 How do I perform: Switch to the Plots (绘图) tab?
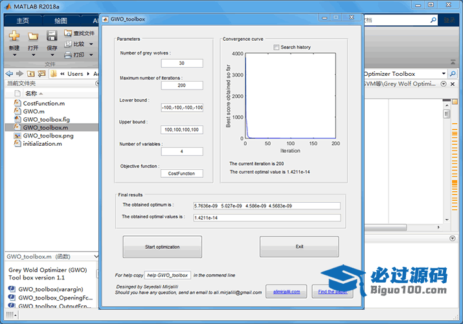point(61,21)
